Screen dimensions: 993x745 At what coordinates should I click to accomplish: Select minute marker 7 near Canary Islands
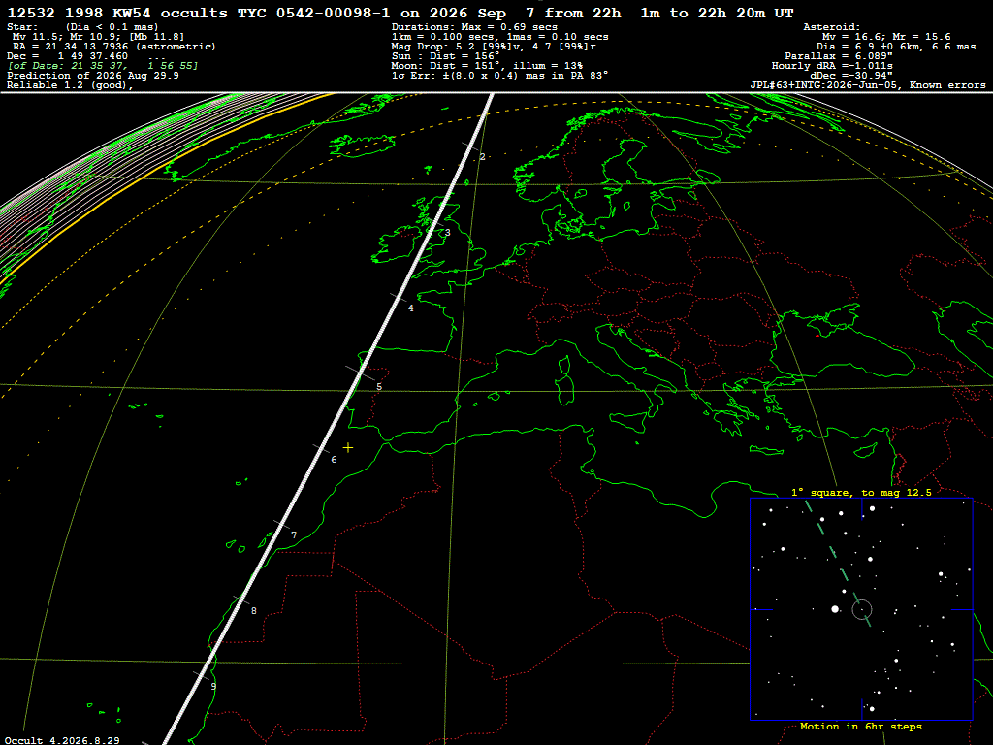pyautogui.click(x=294, y=535)
